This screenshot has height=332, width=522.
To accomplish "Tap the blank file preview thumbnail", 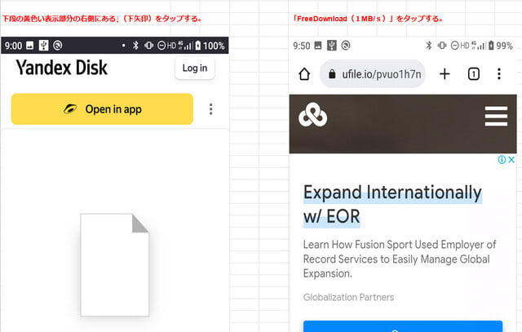I will [x=115, y=265].
